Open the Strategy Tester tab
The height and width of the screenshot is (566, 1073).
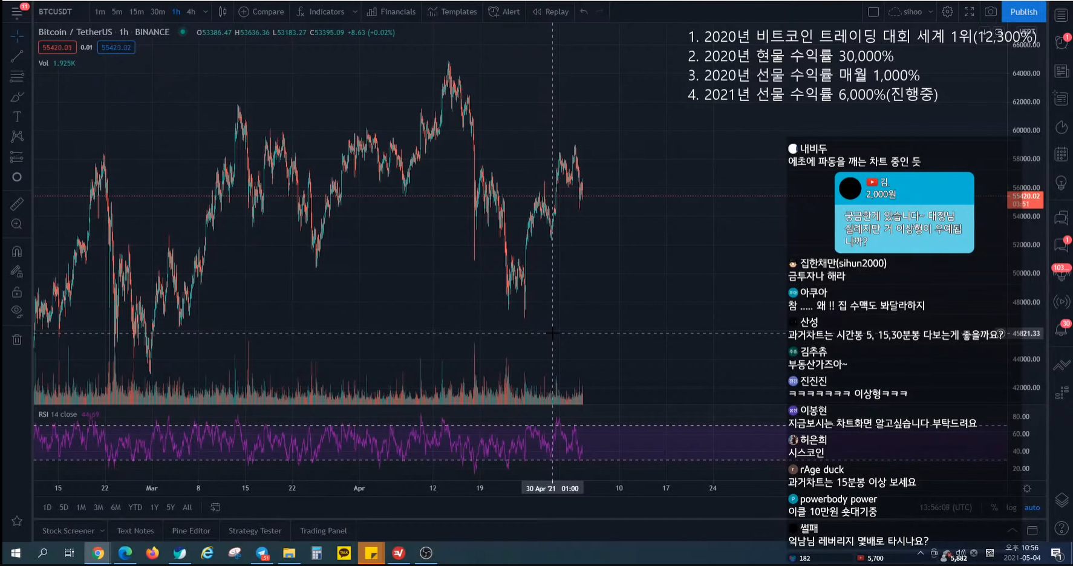tap(255, 531)
